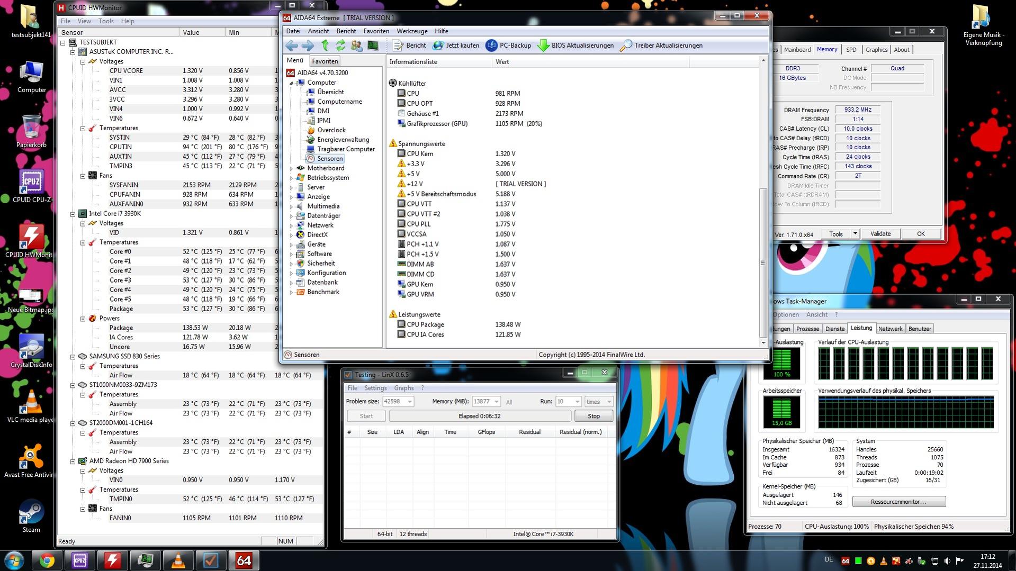
Task: Switch to Prozesse tab in Task-Manager
Action: point(807,329)
